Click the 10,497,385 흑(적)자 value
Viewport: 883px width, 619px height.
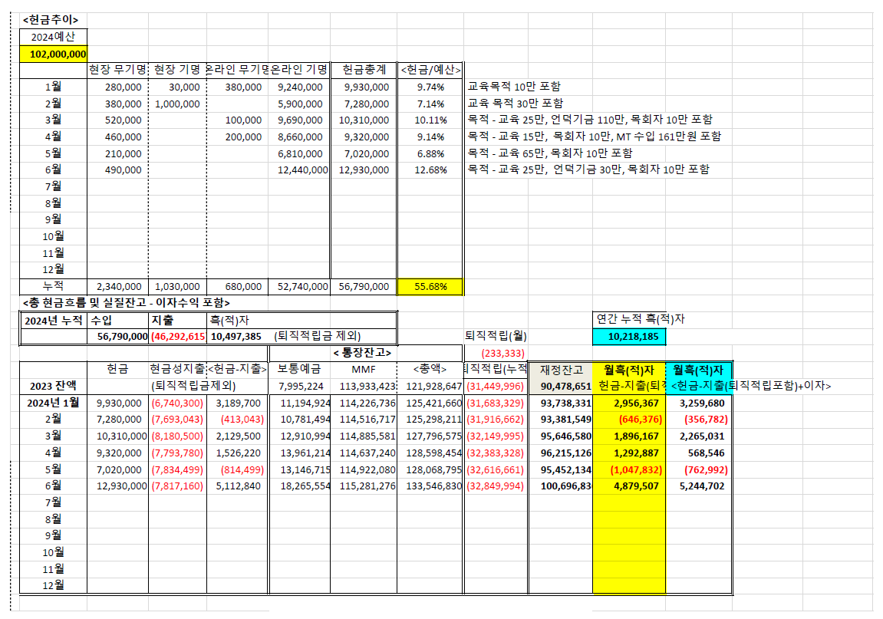click(x=236, y=336)
